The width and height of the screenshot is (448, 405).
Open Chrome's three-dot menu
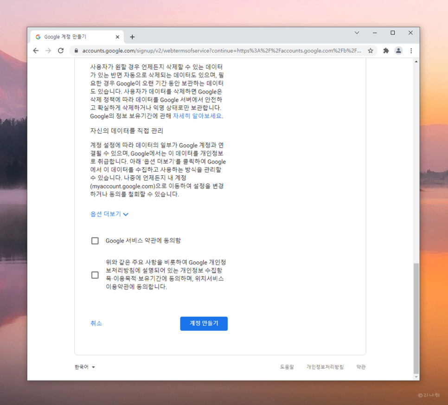(411, 51)
